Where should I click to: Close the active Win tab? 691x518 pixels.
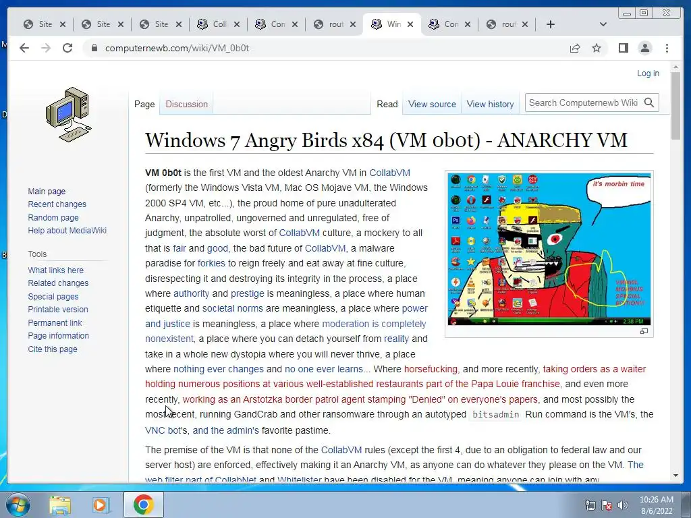pos(410,24)
